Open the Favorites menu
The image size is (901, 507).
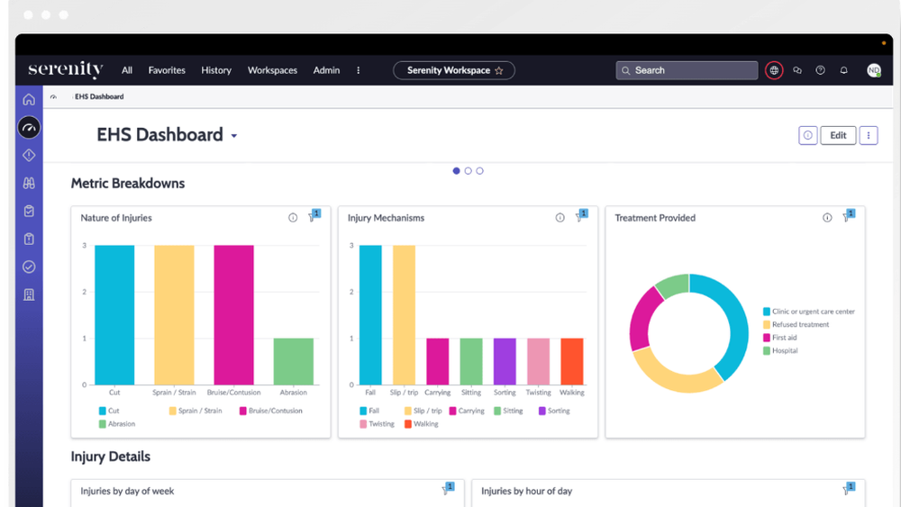click(167, 70)
